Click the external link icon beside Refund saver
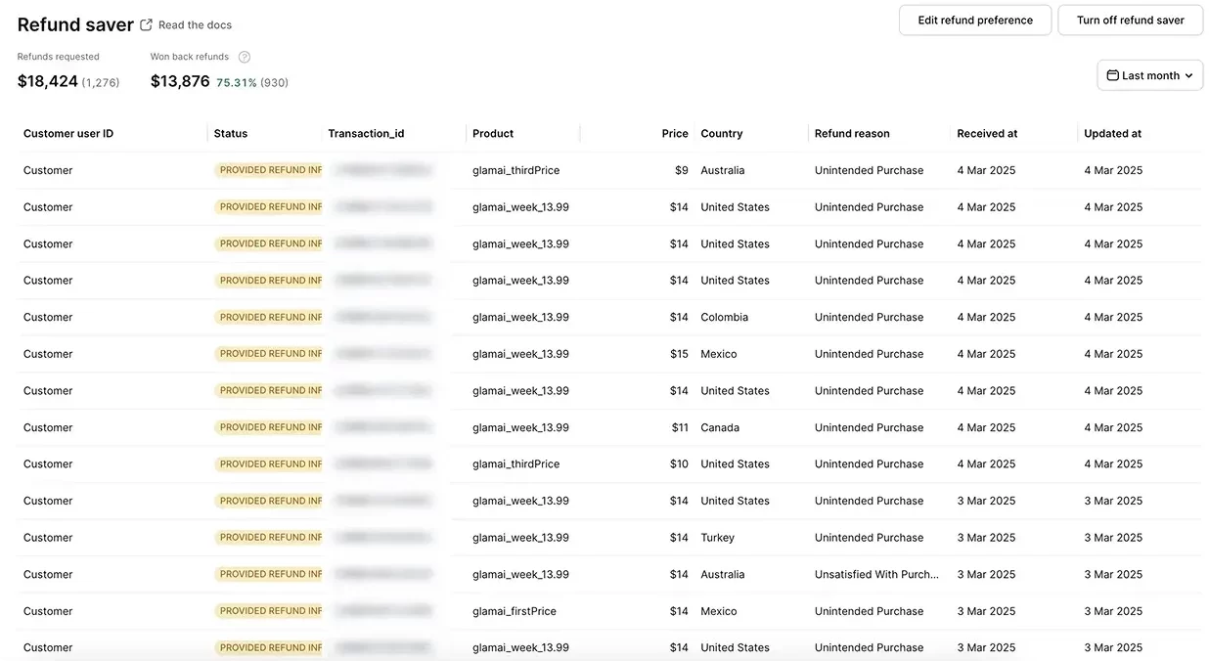Viewport: 1209px width, 661px height. (147, 24)
